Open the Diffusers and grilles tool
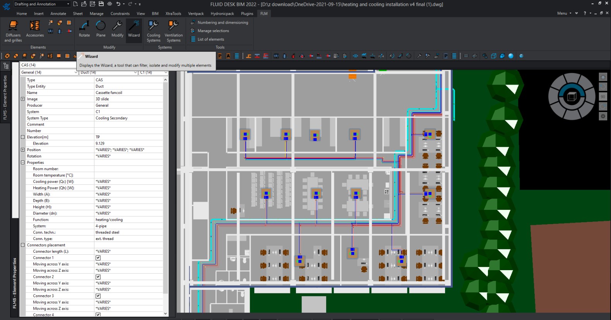Screen dimensions: 611x320 [13, 31]
